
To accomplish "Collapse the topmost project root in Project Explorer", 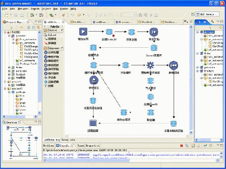I will point(5,32).
